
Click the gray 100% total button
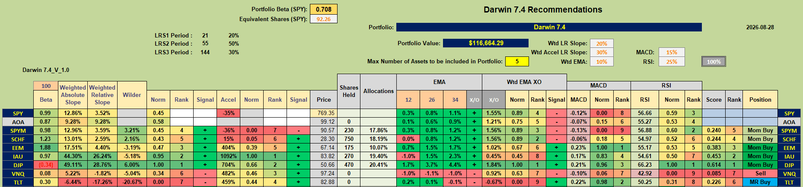click(x=714, y=62)
